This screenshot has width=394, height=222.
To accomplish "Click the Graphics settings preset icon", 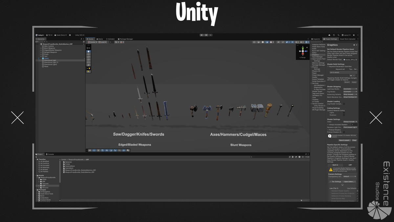I will [x=357, y=45].
